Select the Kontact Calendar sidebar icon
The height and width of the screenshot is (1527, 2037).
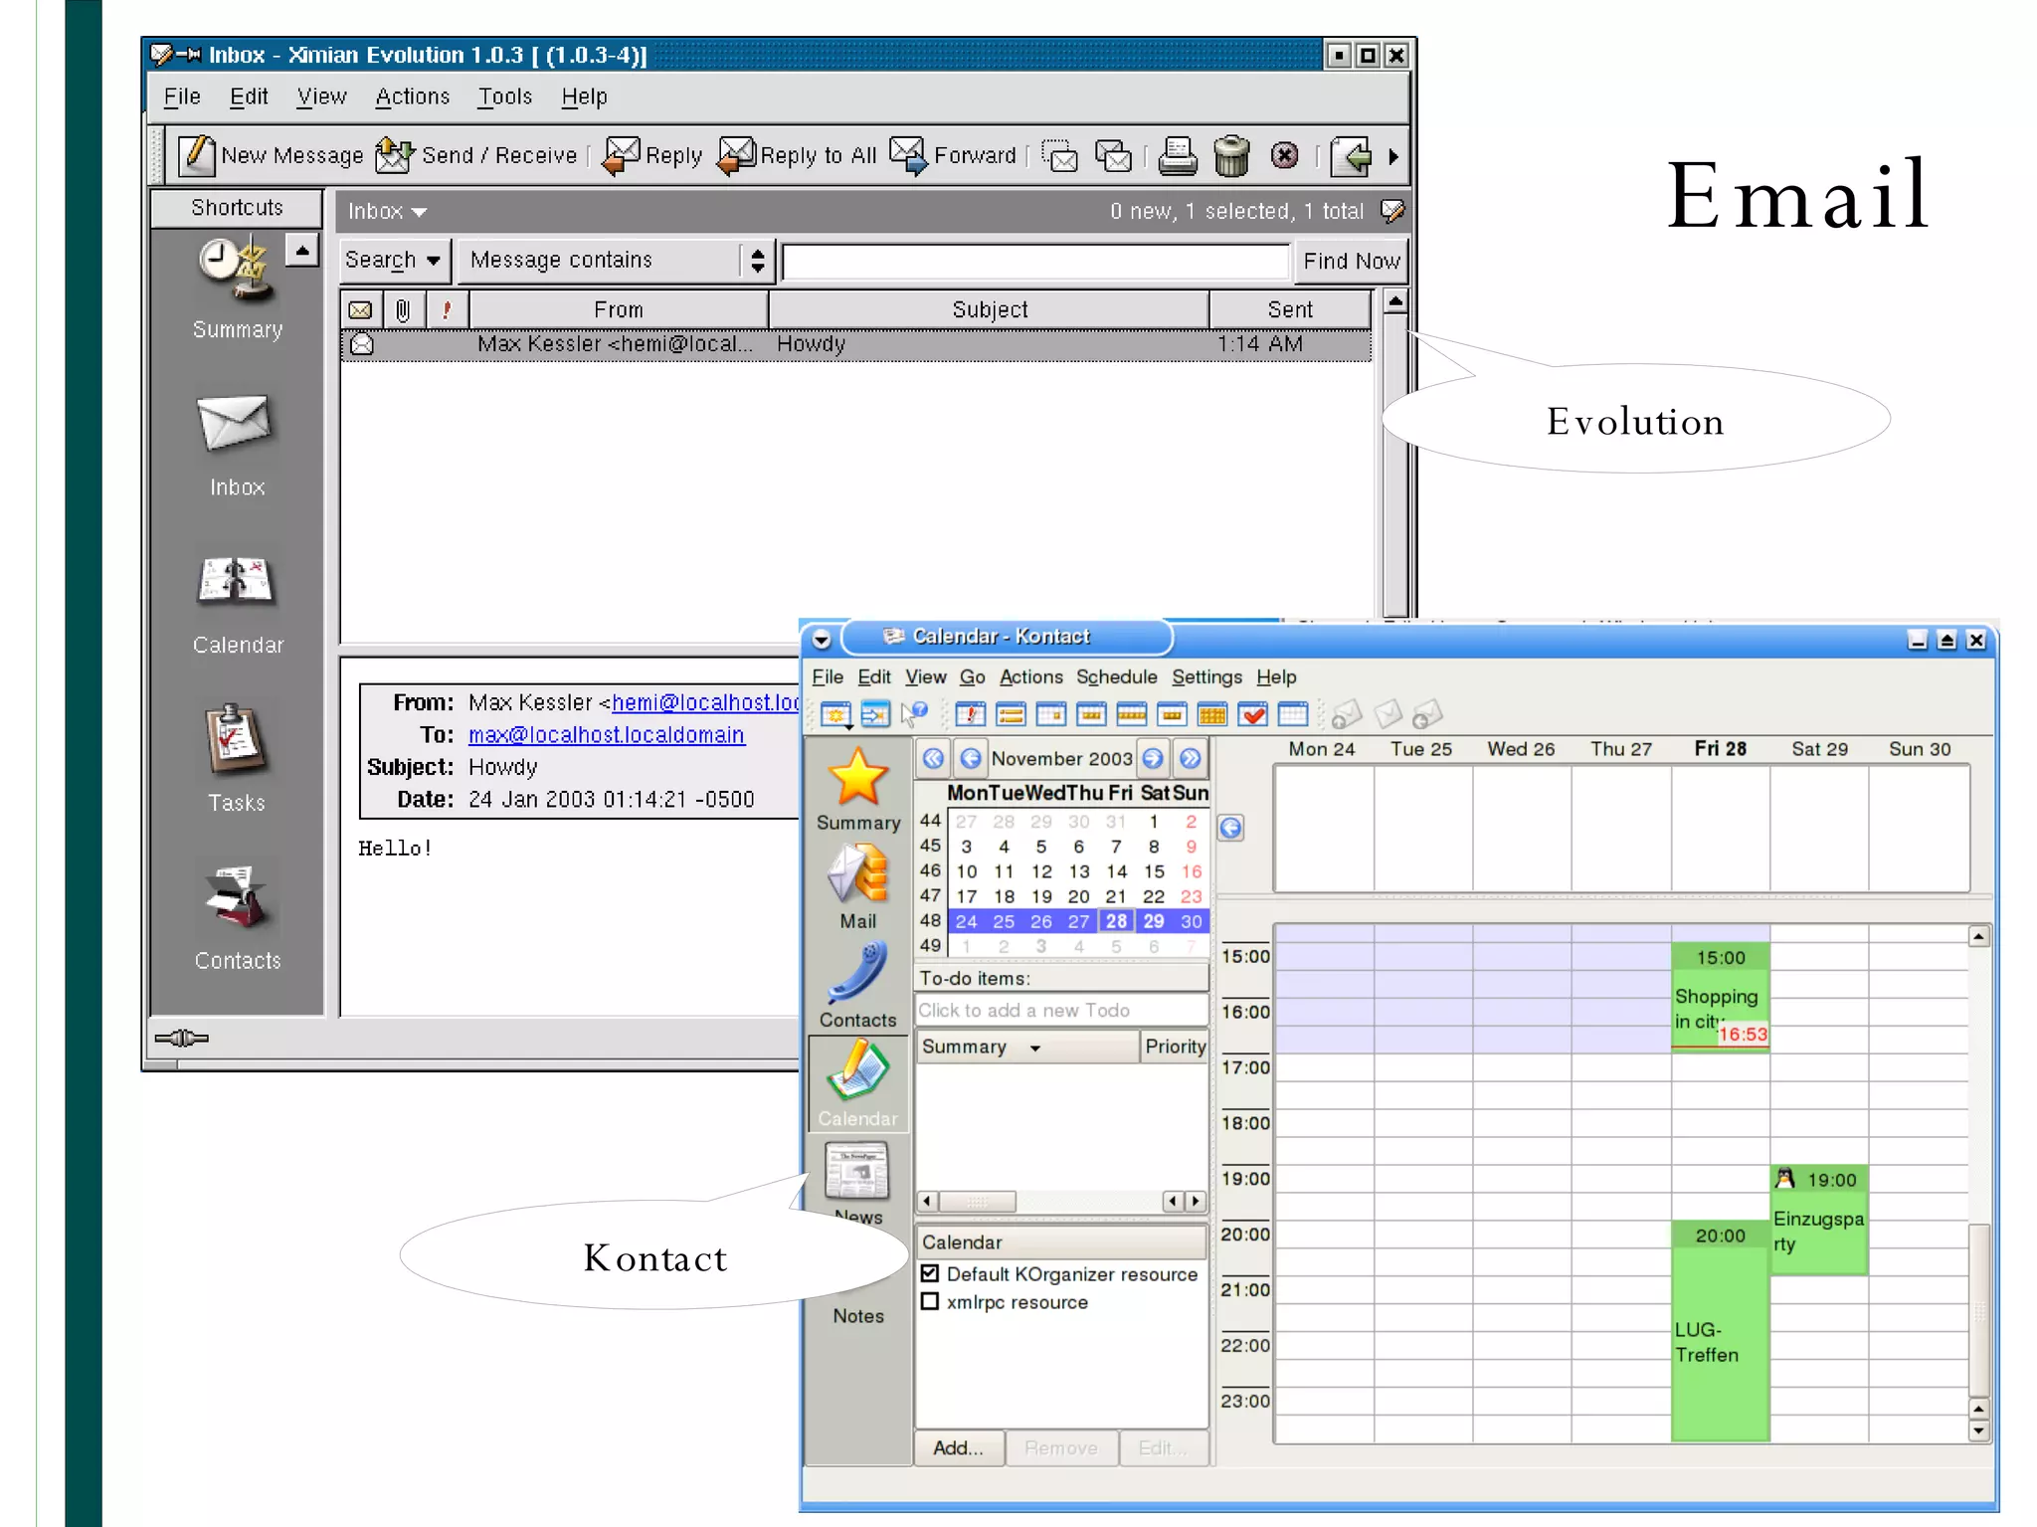pyautogui.click(x=857, y=1082)
